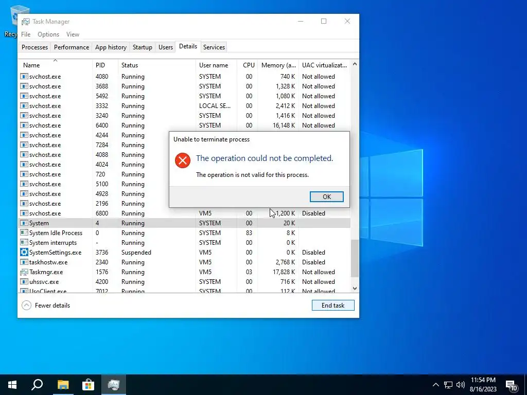Screen dimensions: 527x395
Task: Select the System interrupts row
Action: click(184, 243)
